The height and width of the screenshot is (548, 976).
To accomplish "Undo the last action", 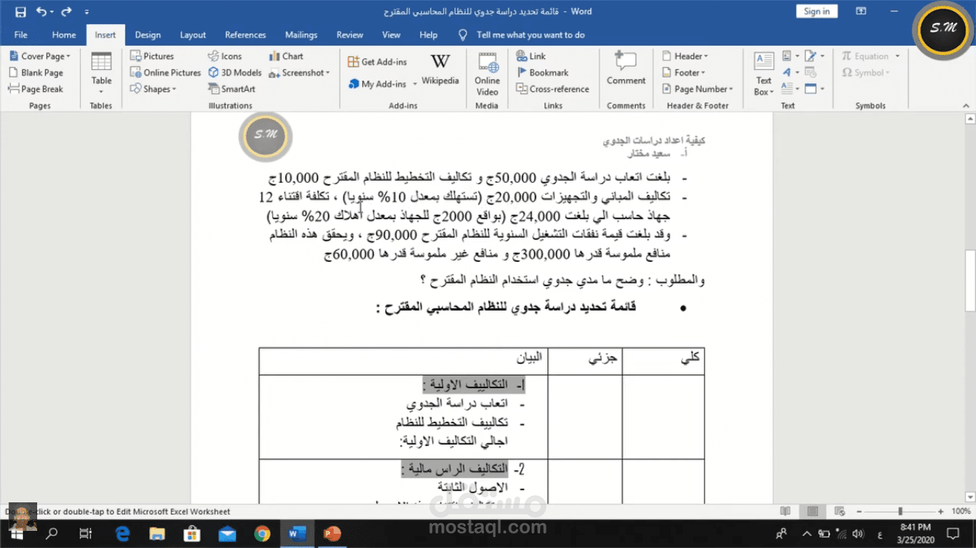I will (x=41, y=11).
